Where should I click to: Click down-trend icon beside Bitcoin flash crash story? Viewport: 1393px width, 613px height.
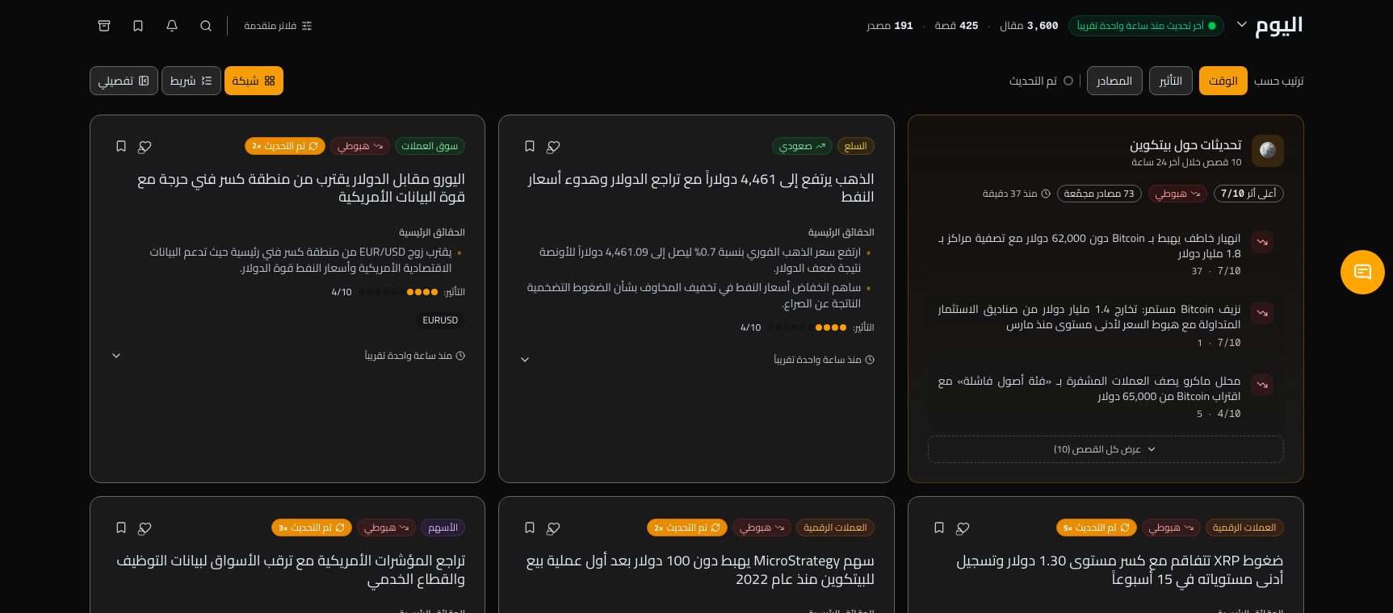[1262, 241]
